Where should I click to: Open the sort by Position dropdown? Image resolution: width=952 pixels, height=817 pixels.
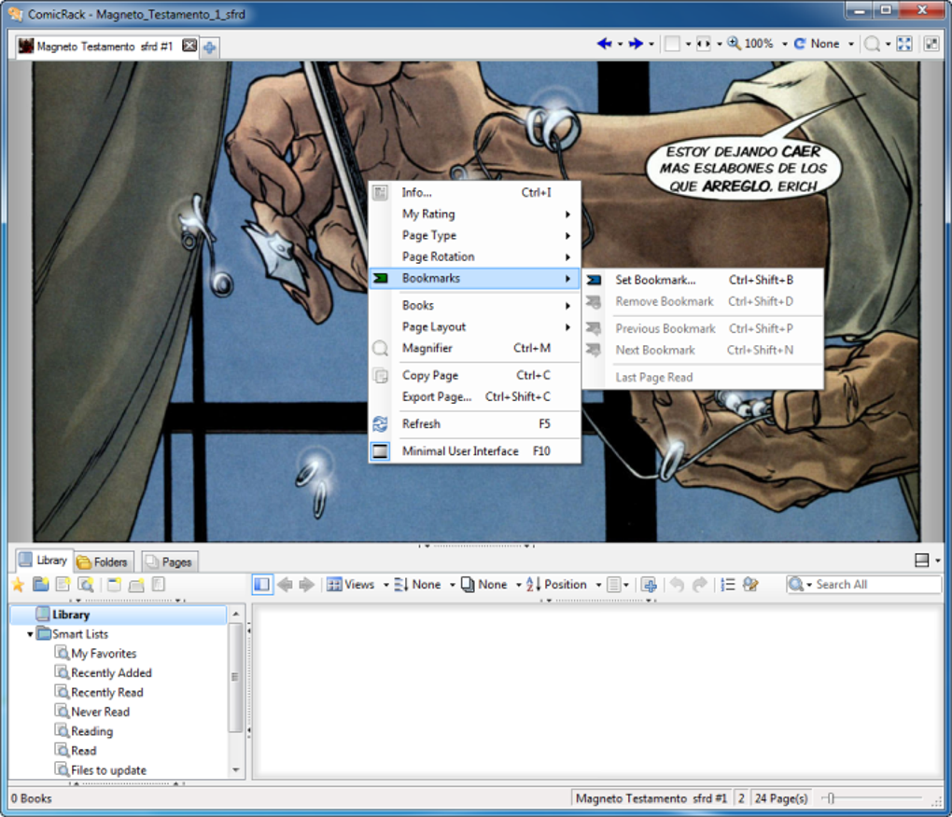(x=598, y=586)
